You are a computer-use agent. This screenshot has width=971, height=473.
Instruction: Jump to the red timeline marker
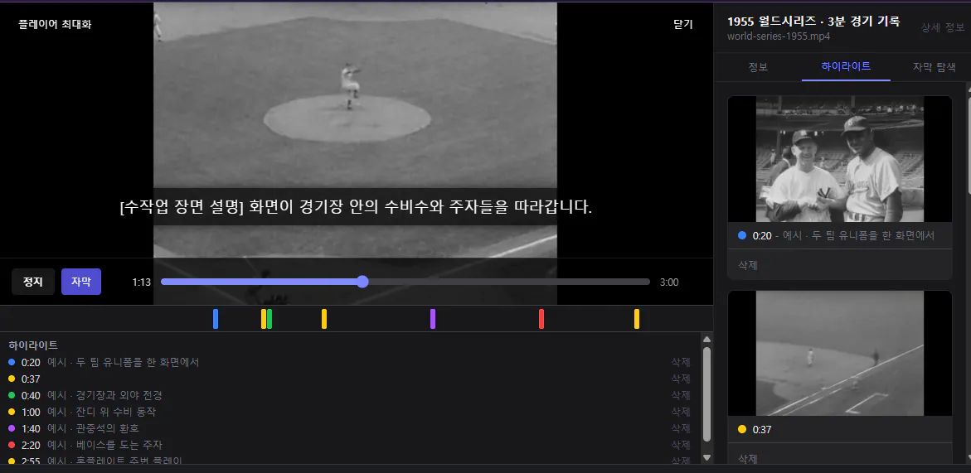pos(541,319)
